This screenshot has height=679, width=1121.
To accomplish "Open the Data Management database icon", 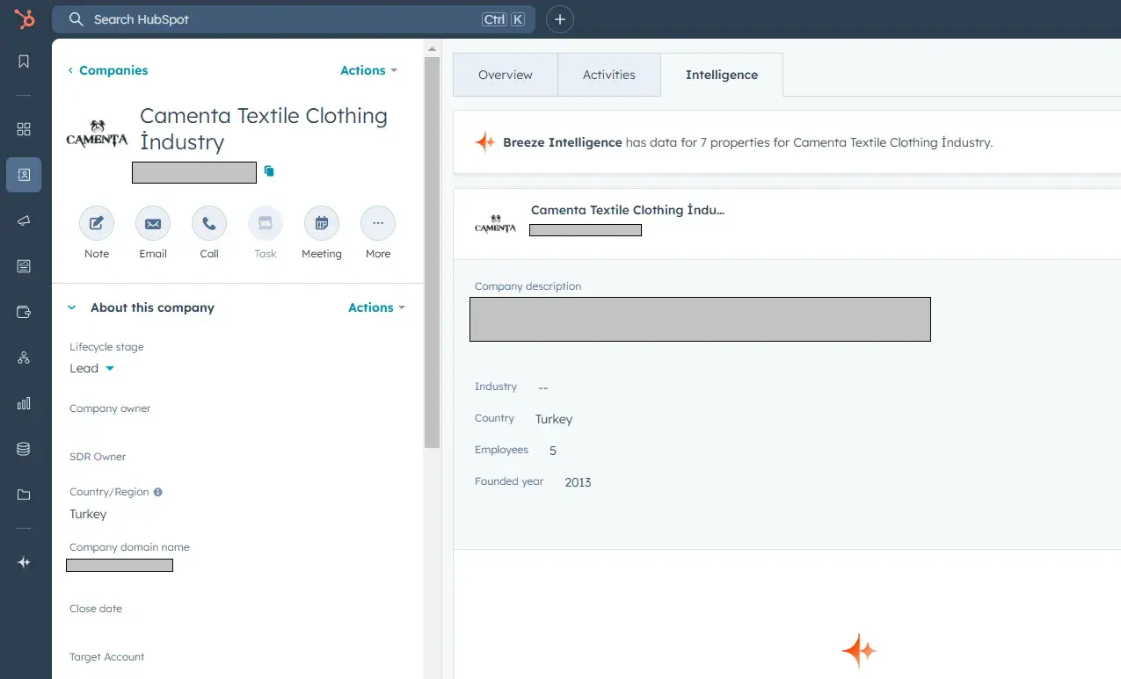I will (23, 448).
